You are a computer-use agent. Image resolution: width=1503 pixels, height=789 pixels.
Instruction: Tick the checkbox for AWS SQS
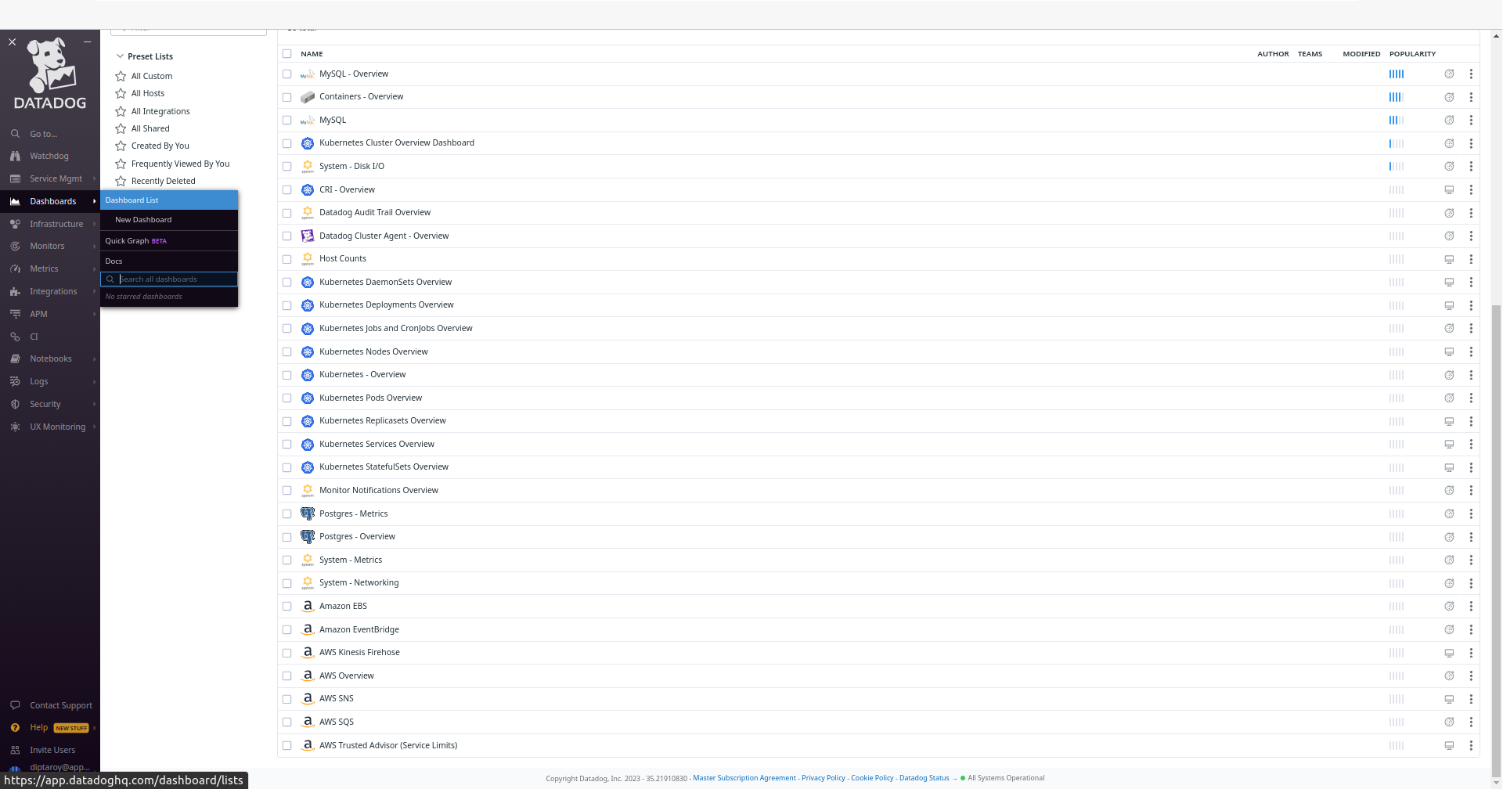[287, 722]
